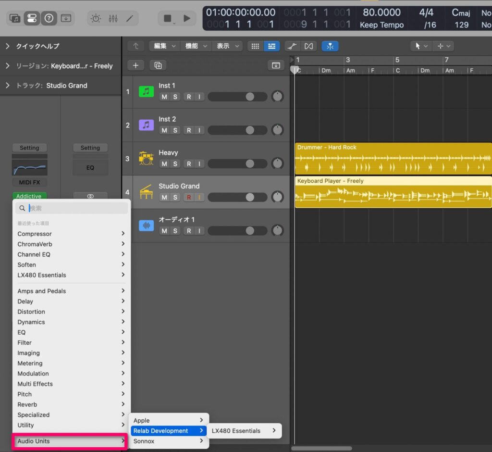This screenshot has height=452, width=492.
Task: Click the Stop transport button
Action: tap(168, 19)
